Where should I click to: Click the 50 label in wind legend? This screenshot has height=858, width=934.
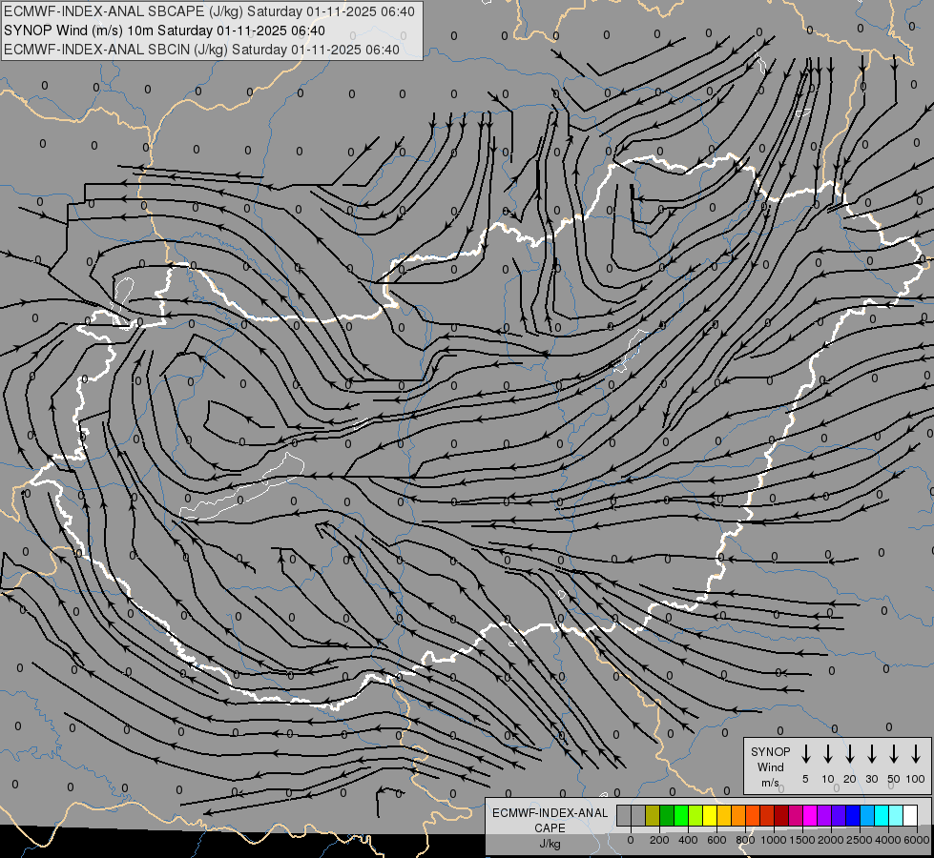(894, 779)
